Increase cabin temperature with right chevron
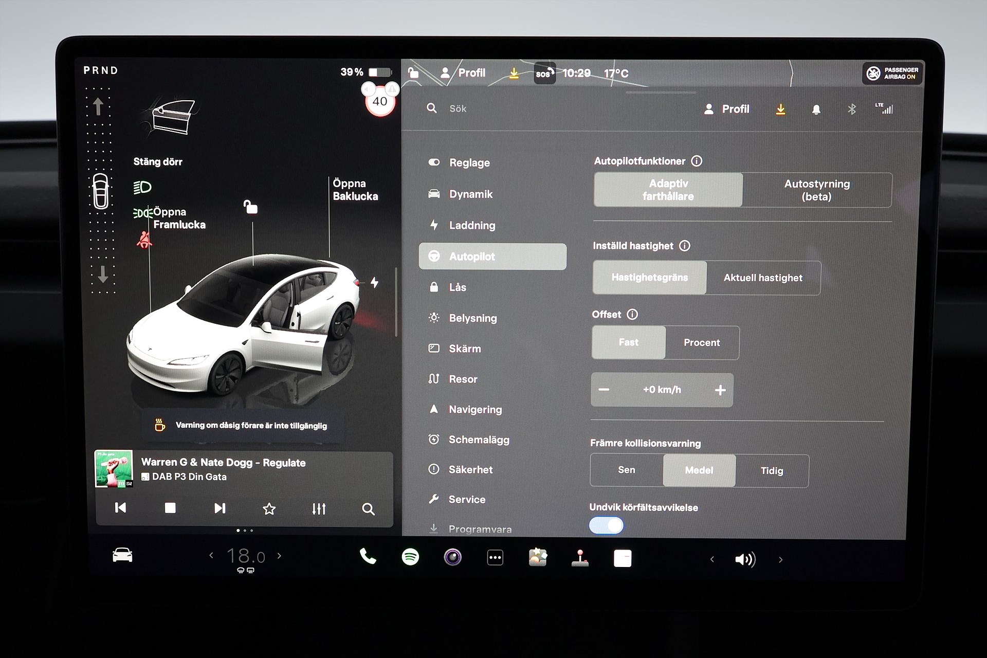987x658 pixels. (279, 556)
